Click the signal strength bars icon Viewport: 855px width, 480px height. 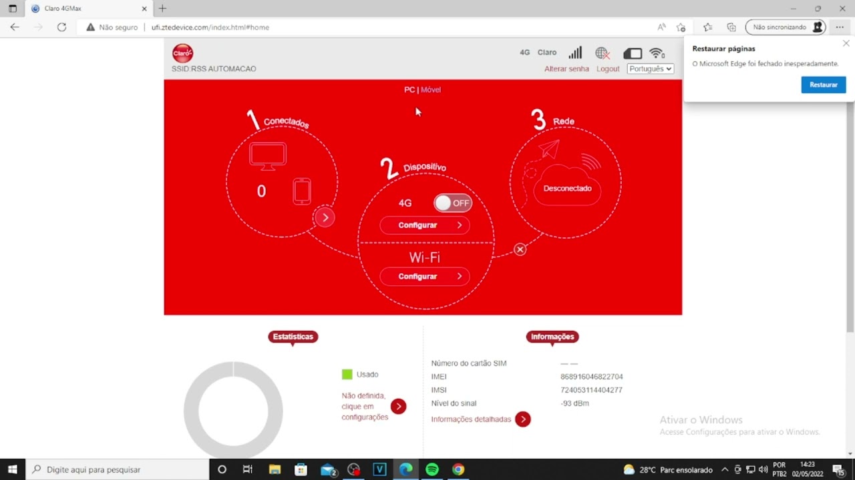pyautogui.click(x=575, y=53)
